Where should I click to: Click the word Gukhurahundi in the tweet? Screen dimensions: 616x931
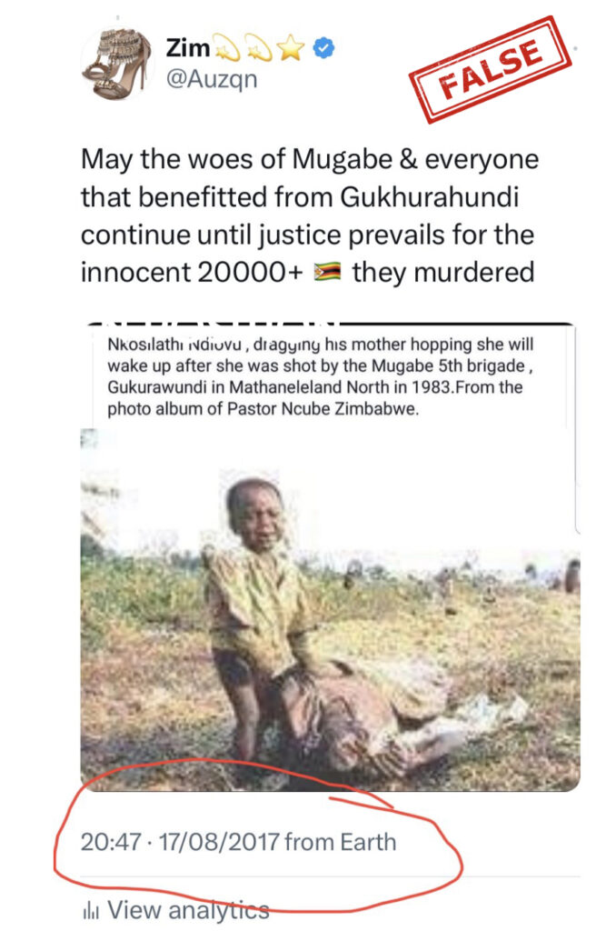429,196
